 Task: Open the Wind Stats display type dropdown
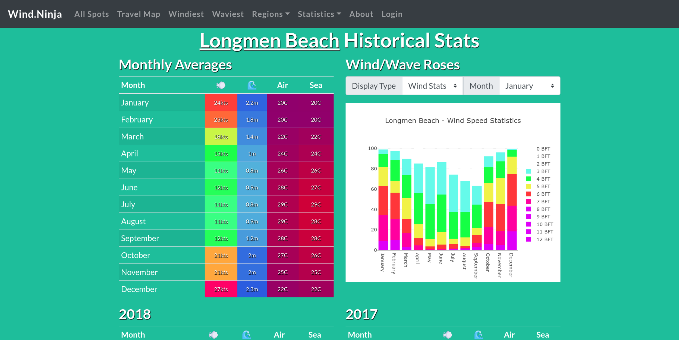tap(432, 86)
